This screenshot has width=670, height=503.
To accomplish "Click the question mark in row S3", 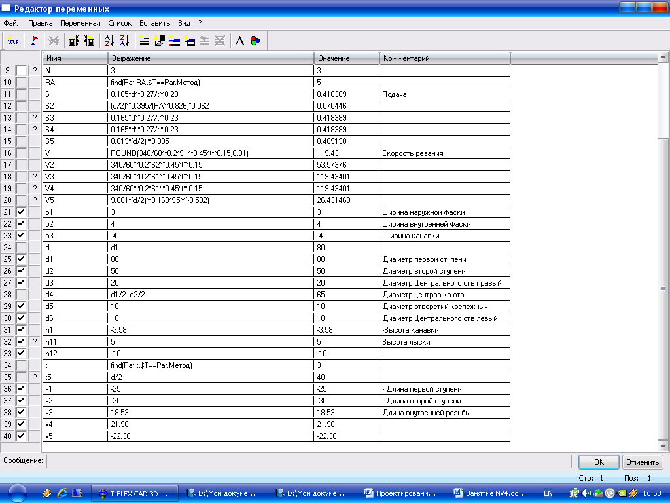I will tap(35, 118).
